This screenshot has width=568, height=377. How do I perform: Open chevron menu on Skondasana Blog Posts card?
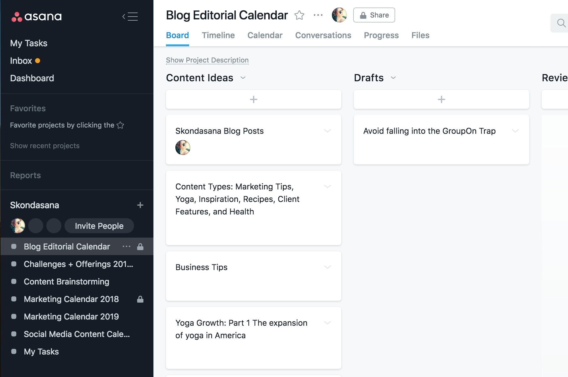tap(328, 131)
